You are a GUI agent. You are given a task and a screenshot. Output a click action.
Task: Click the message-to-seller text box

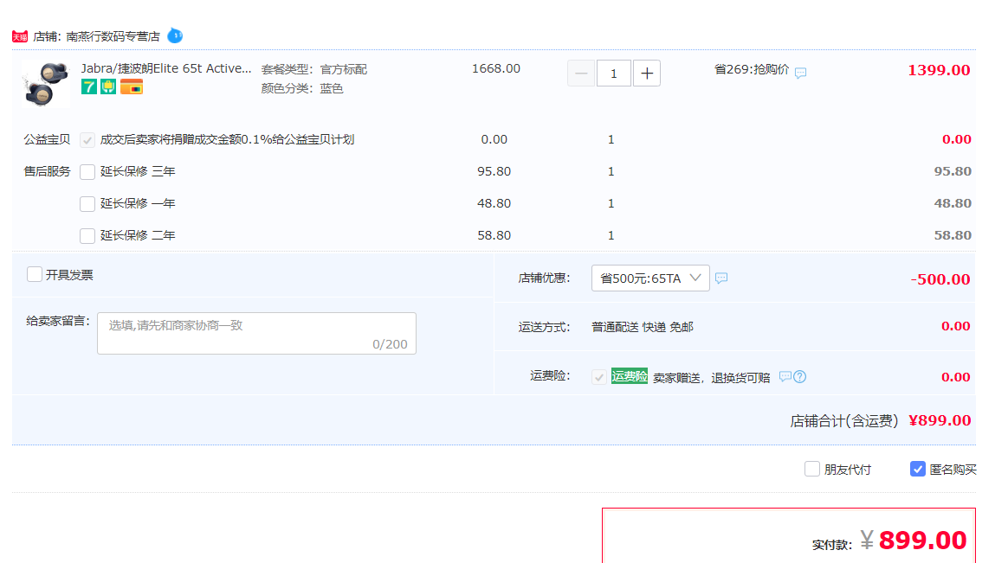click(x=256, y=333)
